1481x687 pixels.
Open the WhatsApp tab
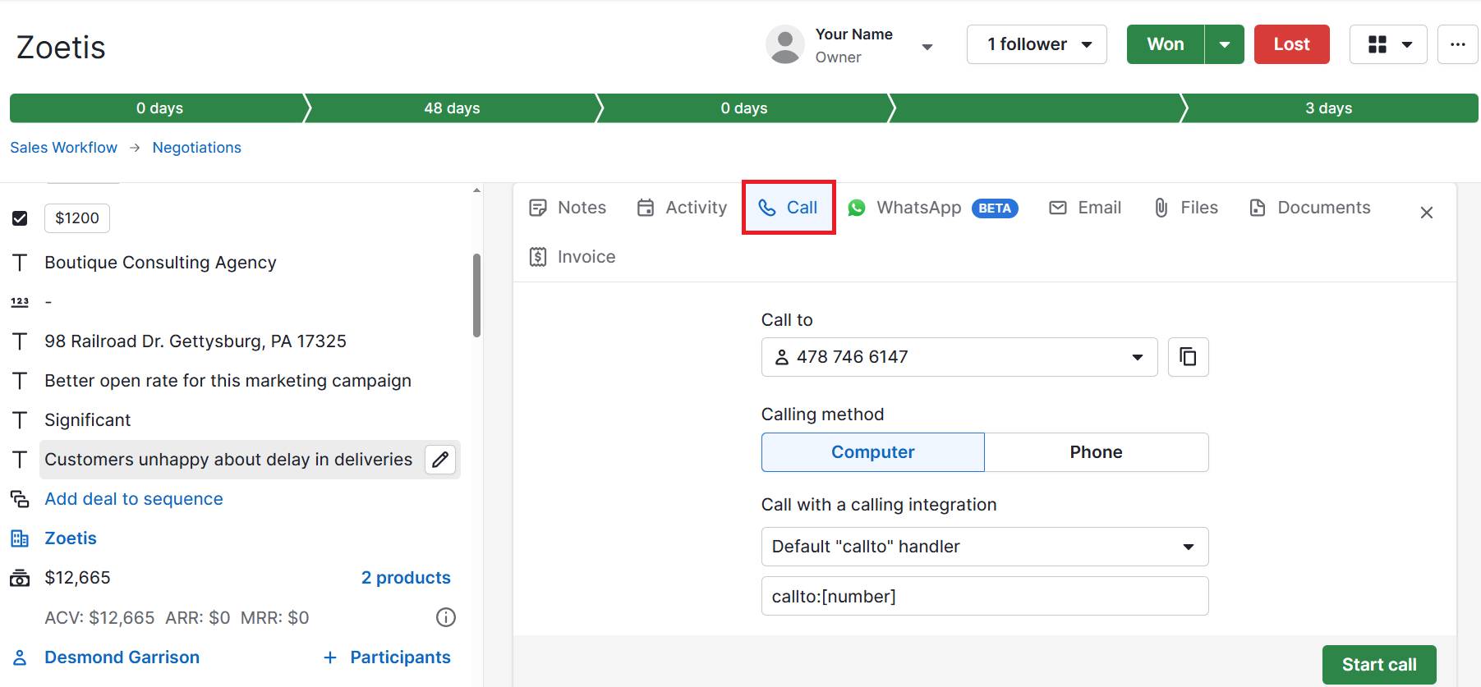933,208
